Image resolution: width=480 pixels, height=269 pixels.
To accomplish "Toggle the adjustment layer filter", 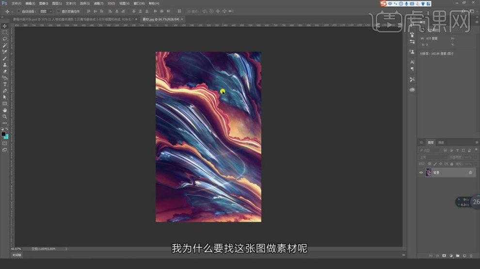I will pyautogui.click(x=451, y=150).
